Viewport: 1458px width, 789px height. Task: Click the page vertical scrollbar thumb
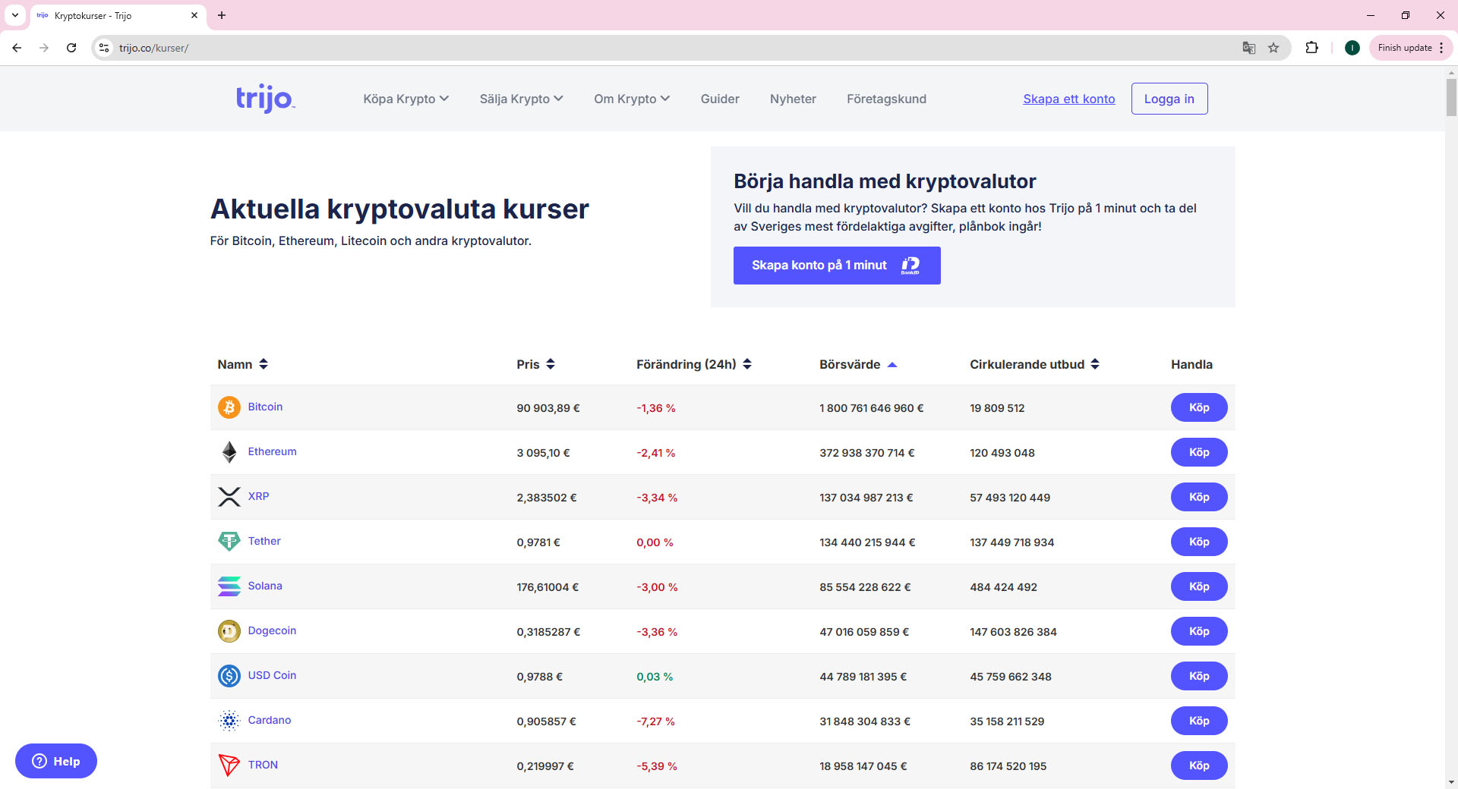[1451, 97]
